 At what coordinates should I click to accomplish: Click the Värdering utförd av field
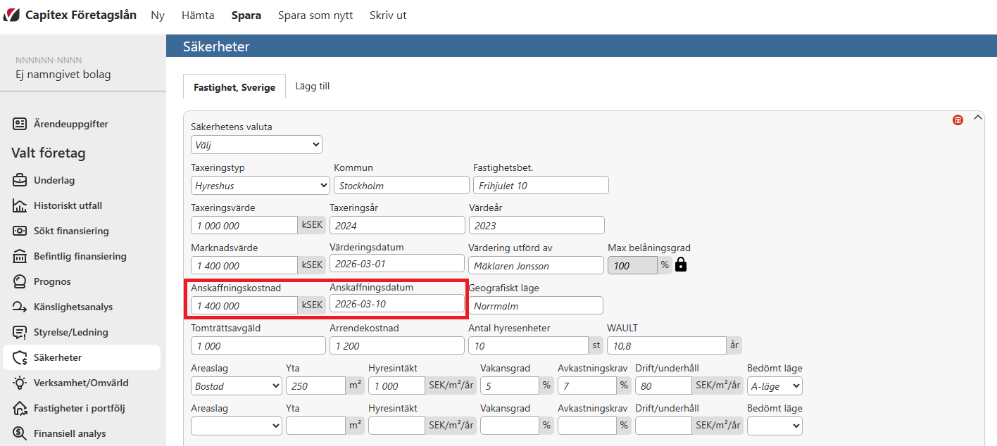coord(536,265)
